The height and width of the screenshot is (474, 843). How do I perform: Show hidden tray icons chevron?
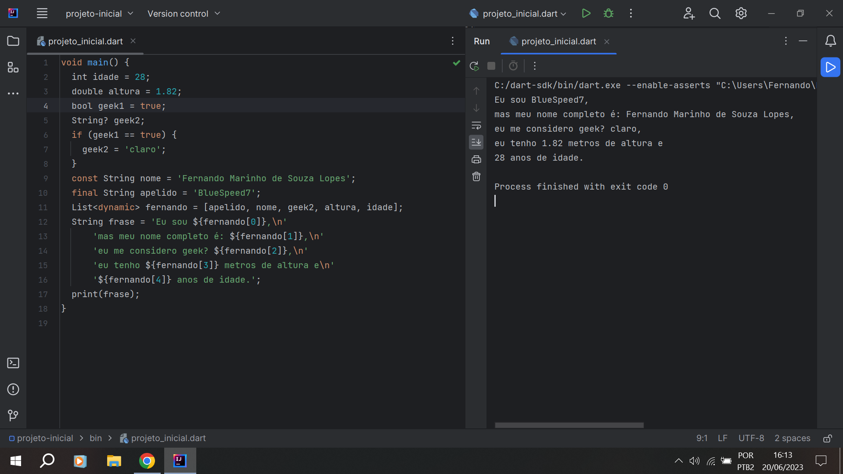pyautogui.click(x=678, y=461)
